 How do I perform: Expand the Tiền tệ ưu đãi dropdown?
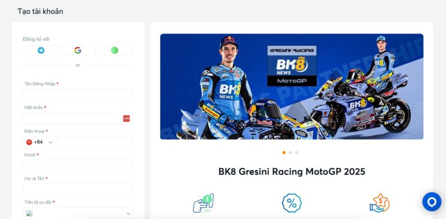78,213
